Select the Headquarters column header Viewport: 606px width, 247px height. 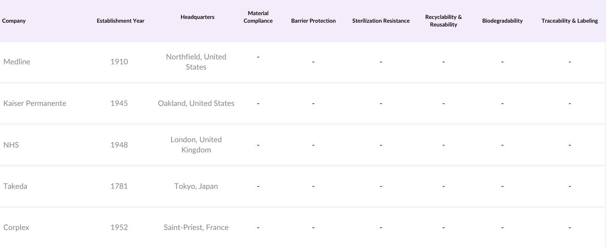click(x=197, y=17)
